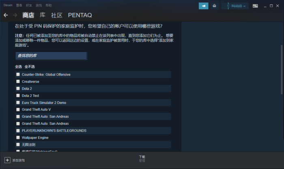Check the Counter-Strike: Global Offensive checkbox
This screenshot has height=169, width=284.
point(18,74)
